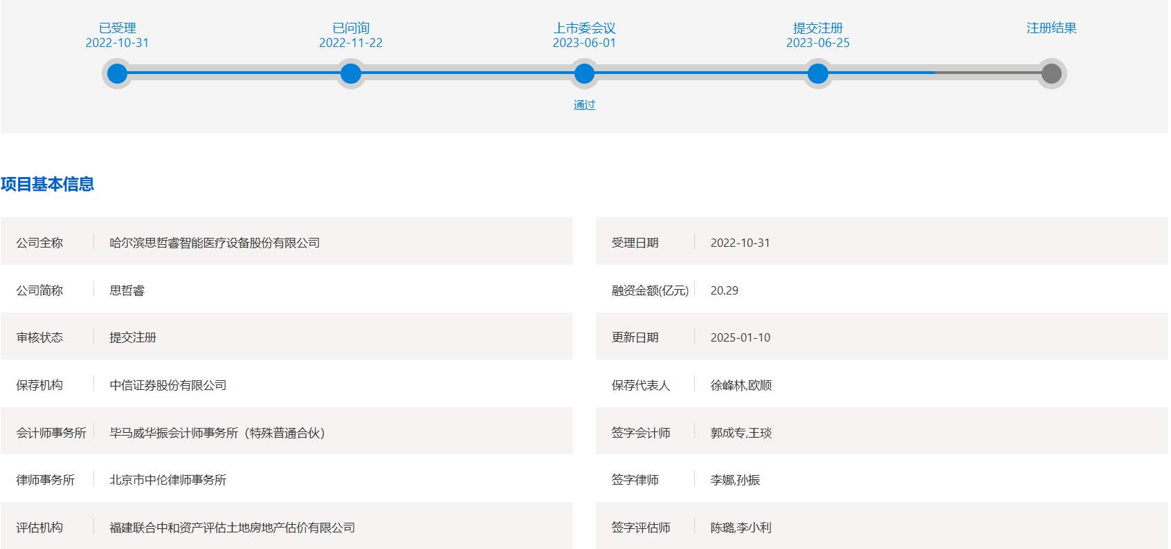The height and width of the screenshot is (549, 1171).
Task: Click the 提交注册 stage label
Action: [x=817, y=28]
